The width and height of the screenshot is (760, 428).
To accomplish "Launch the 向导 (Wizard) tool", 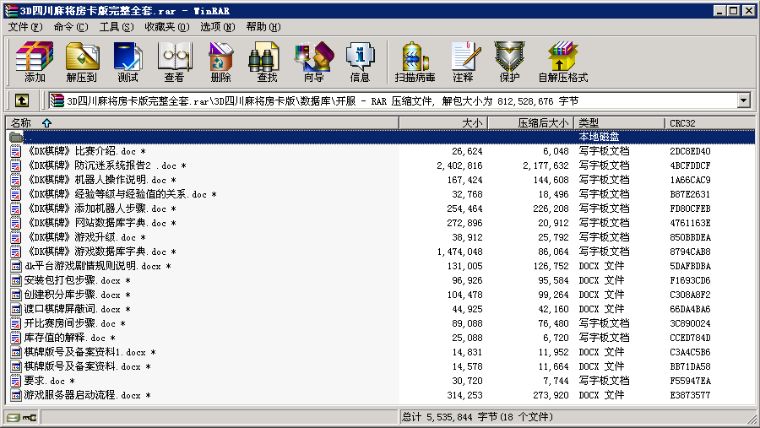I will click(x=313, y=62).
